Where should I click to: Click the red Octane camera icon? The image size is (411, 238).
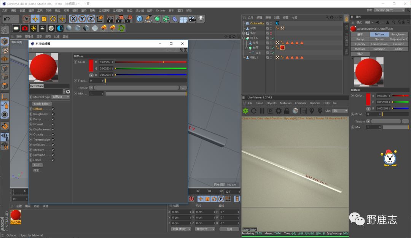tap(25, 28)
